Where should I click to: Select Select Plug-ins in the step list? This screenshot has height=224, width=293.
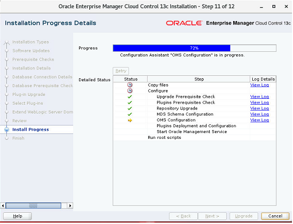coord(27,103)
